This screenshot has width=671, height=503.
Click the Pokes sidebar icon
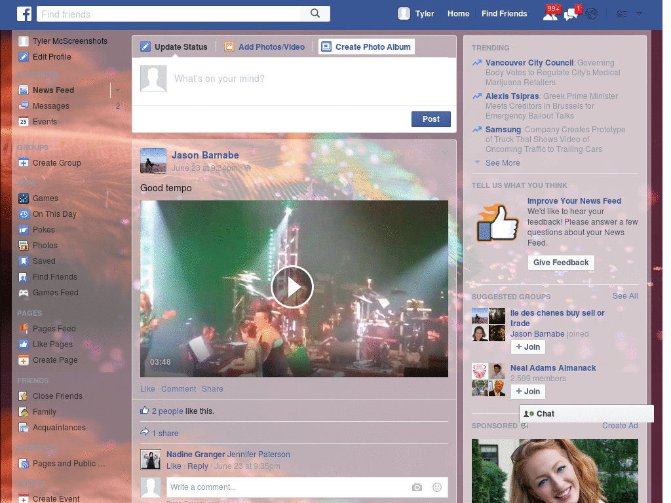[x=24, y=230]
